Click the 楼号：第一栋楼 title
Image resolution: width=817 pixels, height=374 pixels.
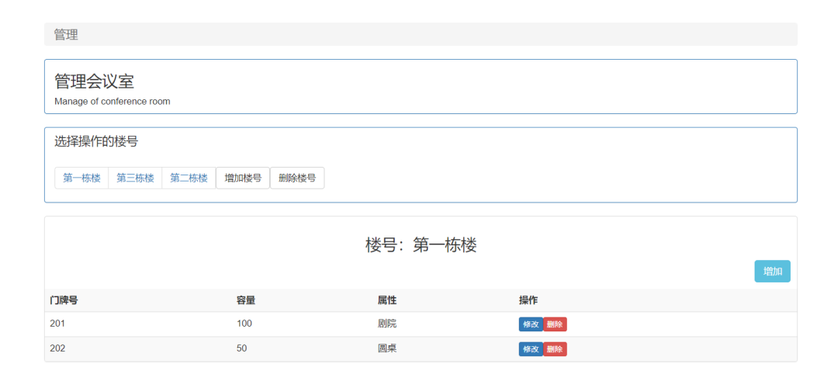[x=421, y=245]
